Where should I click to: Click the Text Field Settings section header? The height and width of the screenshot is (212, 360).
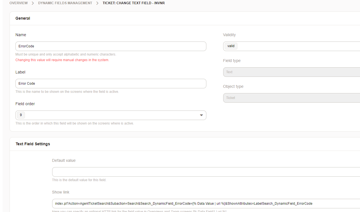point(33,144)
